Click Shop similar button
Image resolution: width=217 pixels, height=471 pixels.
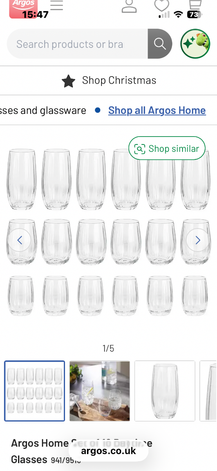pos(167,148)
